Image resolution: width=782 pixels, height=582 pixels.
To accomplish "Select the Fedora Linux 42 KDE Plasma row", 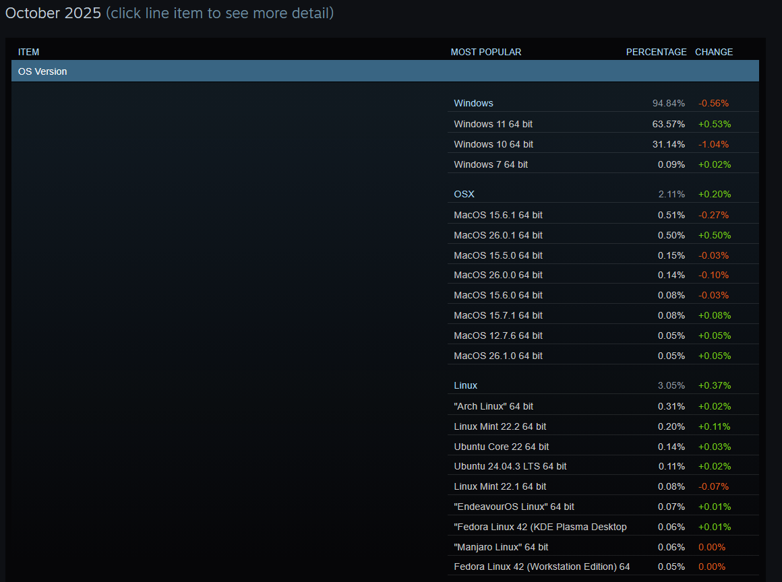I will coord(603,527).
